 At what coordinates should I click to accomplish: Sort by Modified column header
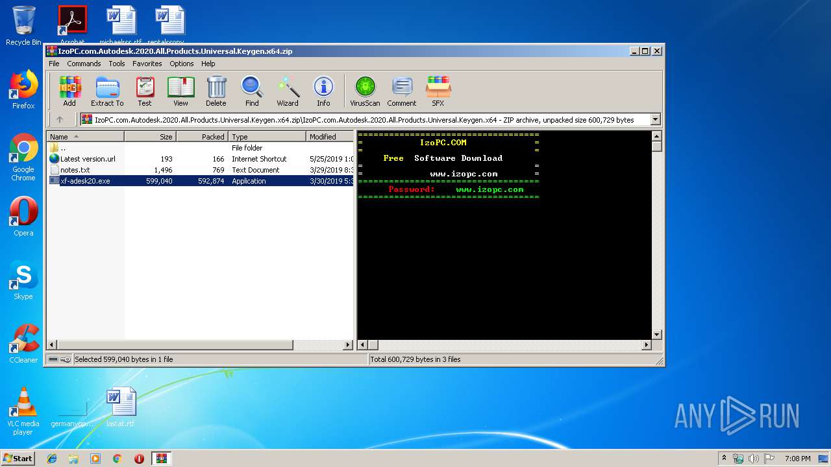[330, 136]
